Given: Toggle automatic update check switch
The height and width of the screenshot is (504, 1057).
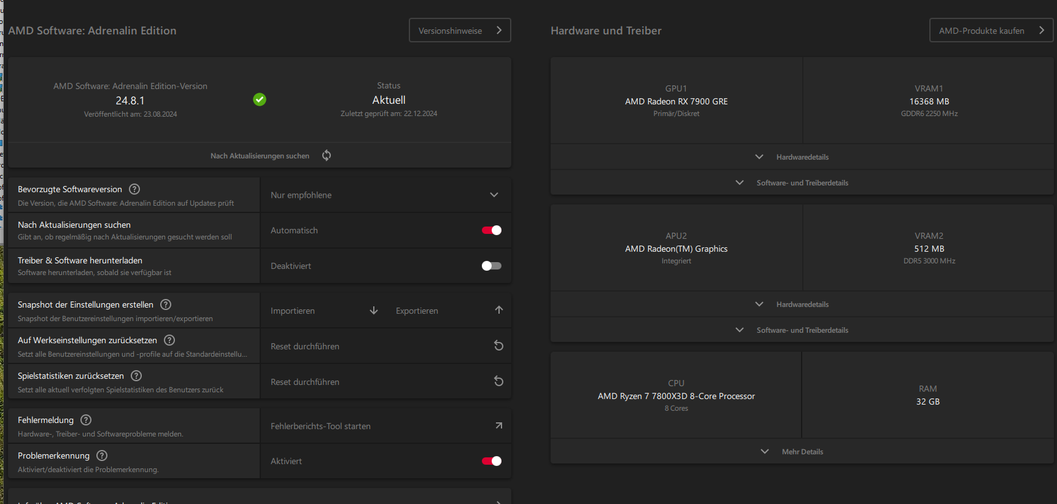Looking at the screenshot, I should tap(492, 230).
